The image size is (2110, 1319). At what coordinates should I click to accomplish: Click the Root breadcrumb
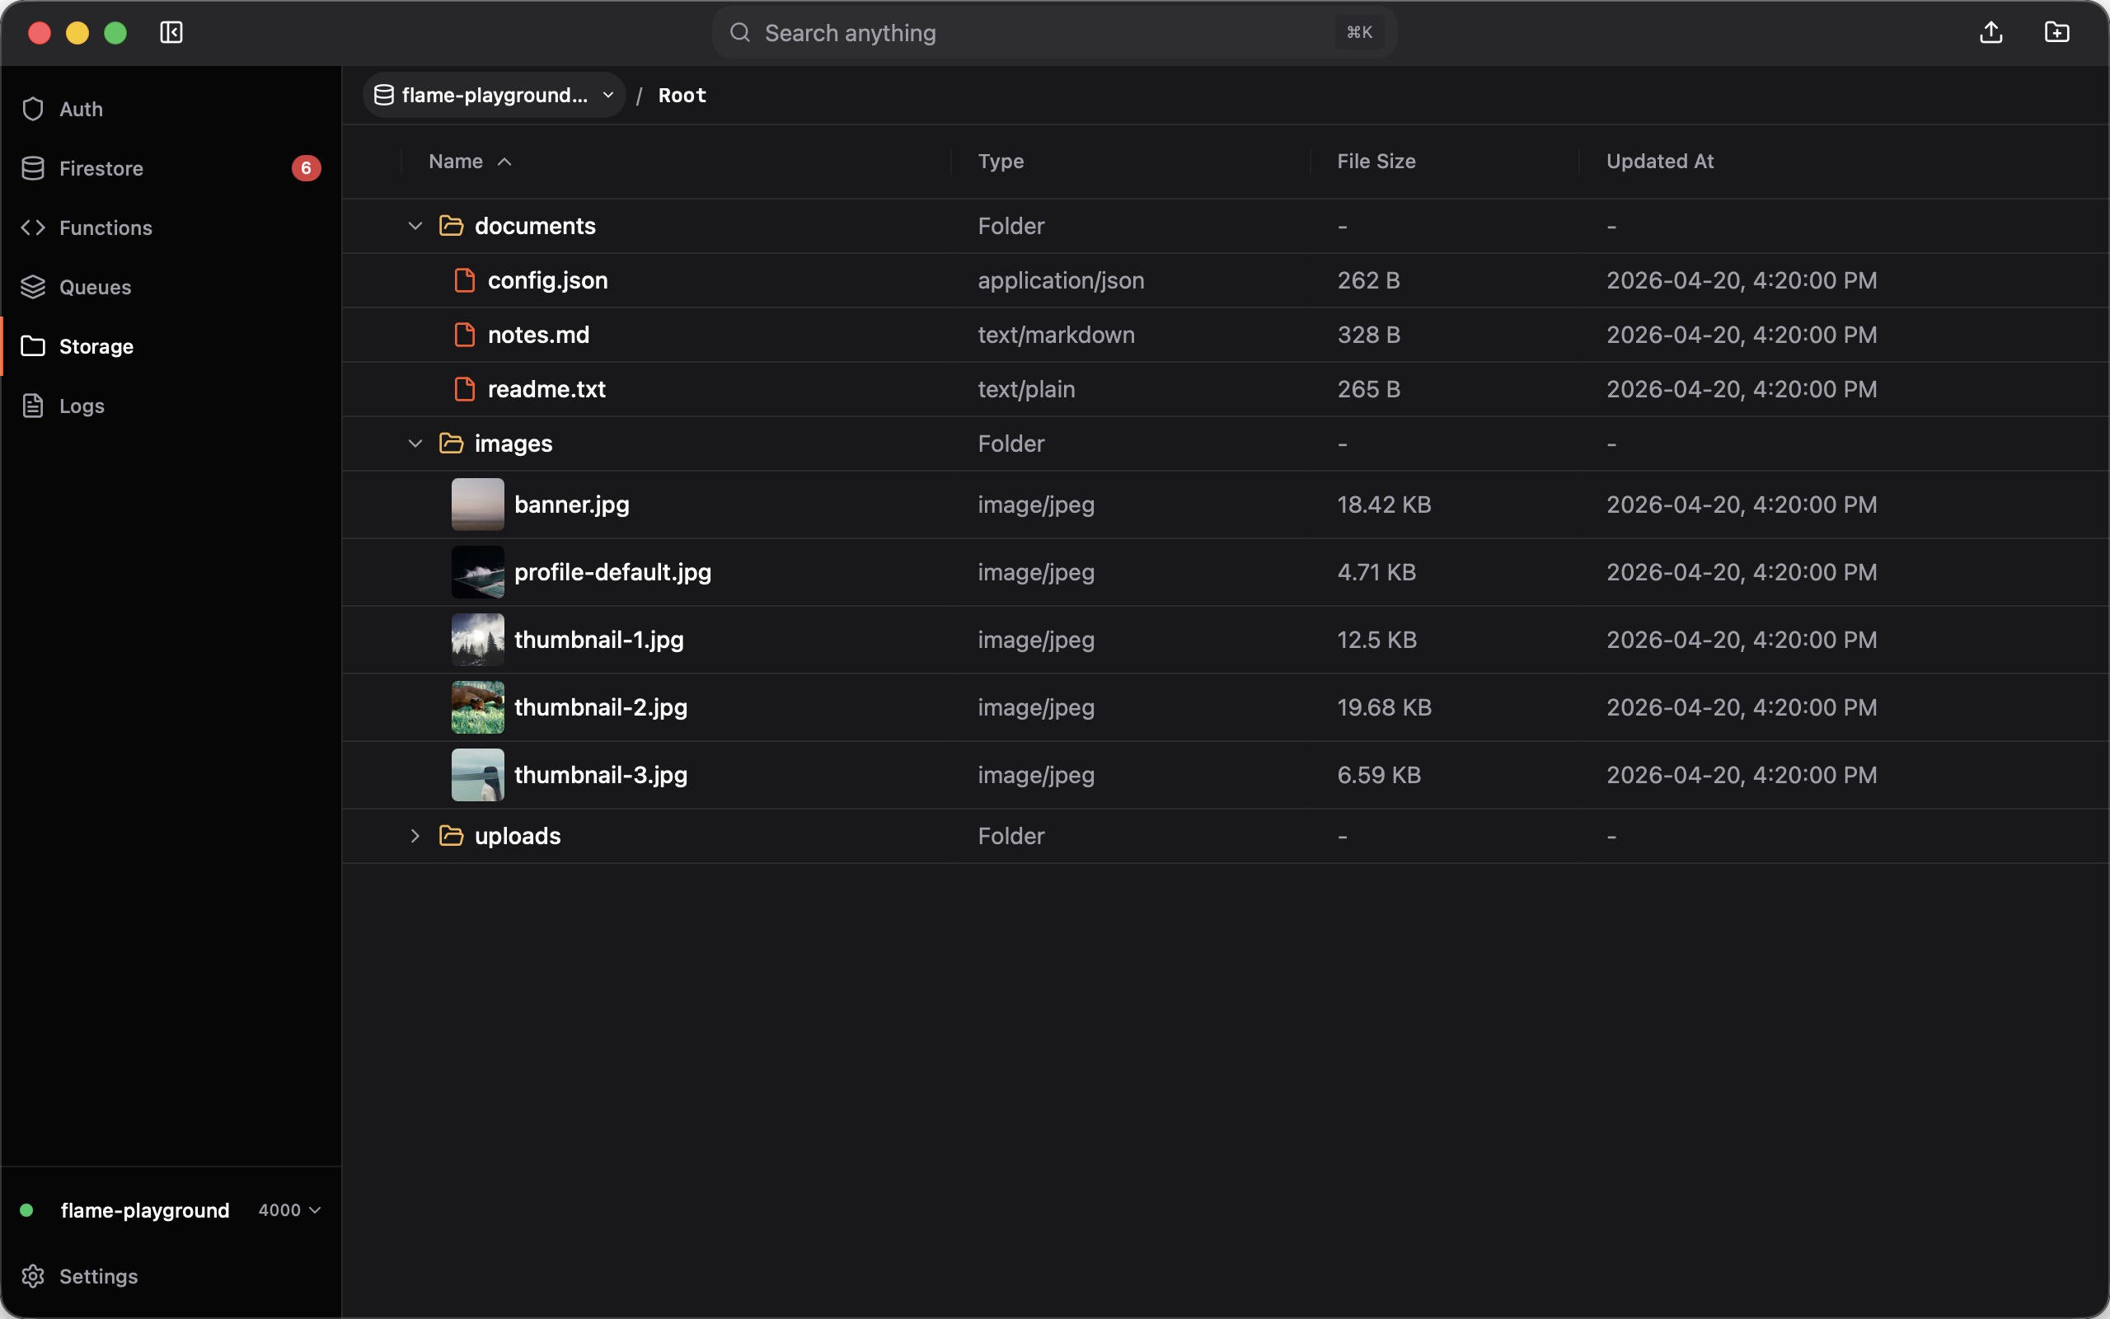click(682, 95)
